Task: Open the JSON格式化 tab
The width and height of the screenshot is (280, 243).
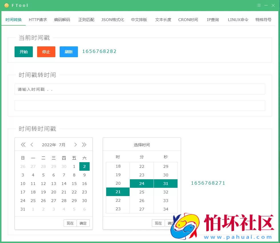Action: pyautogui.click(x=112, y=20)
